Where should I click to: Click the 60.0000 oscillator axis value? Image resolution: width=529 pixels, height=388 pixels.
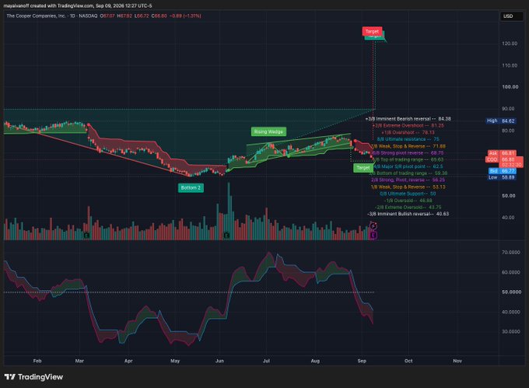tap(511, 272)
